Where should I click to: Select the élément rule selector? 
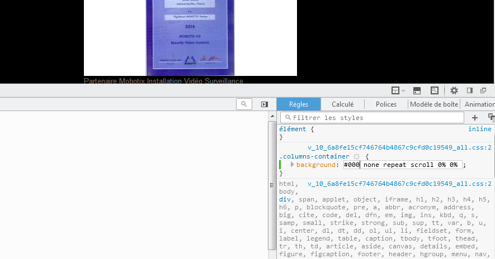293,129
